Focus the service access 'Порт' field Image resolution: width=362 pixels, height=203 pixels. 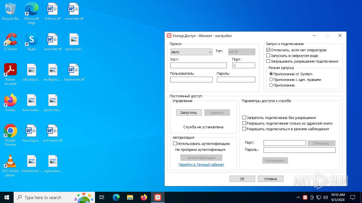point(285,143)
